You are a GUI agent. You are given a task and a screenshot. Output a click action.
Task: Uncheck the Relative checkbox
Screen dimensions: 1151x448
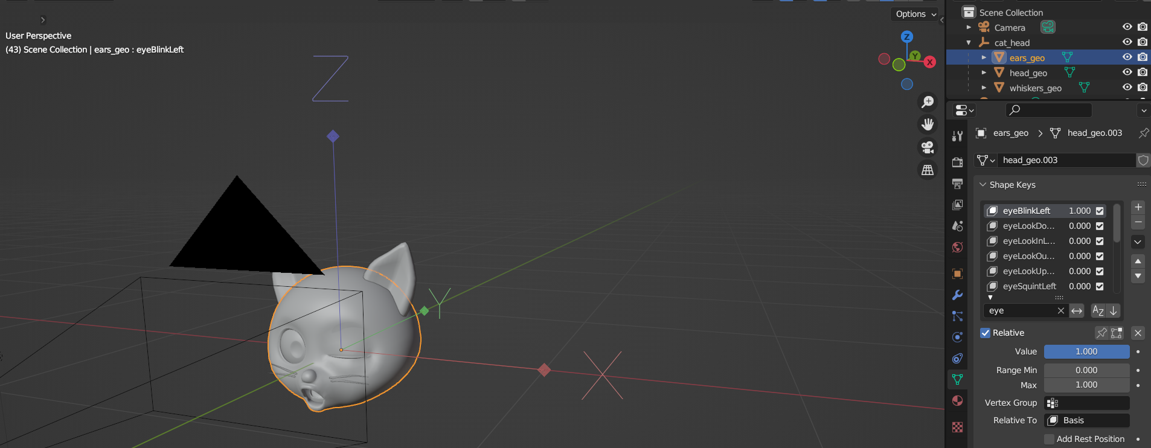[986, 333]
